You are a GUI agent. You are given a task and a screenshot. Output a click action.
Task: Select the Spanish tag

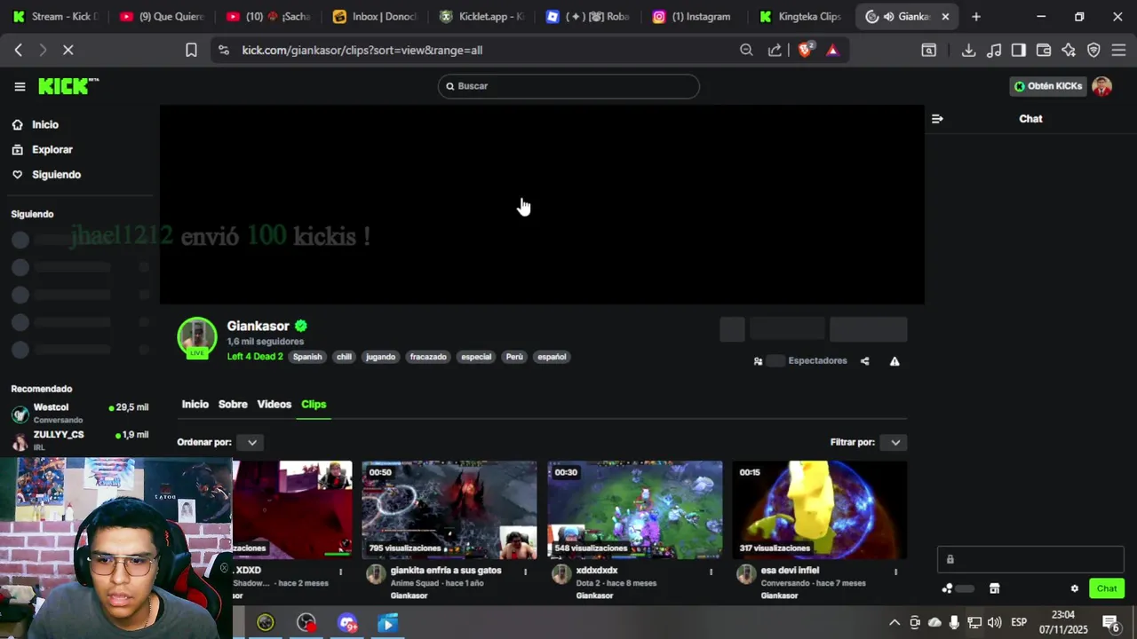tap(307, 357)
